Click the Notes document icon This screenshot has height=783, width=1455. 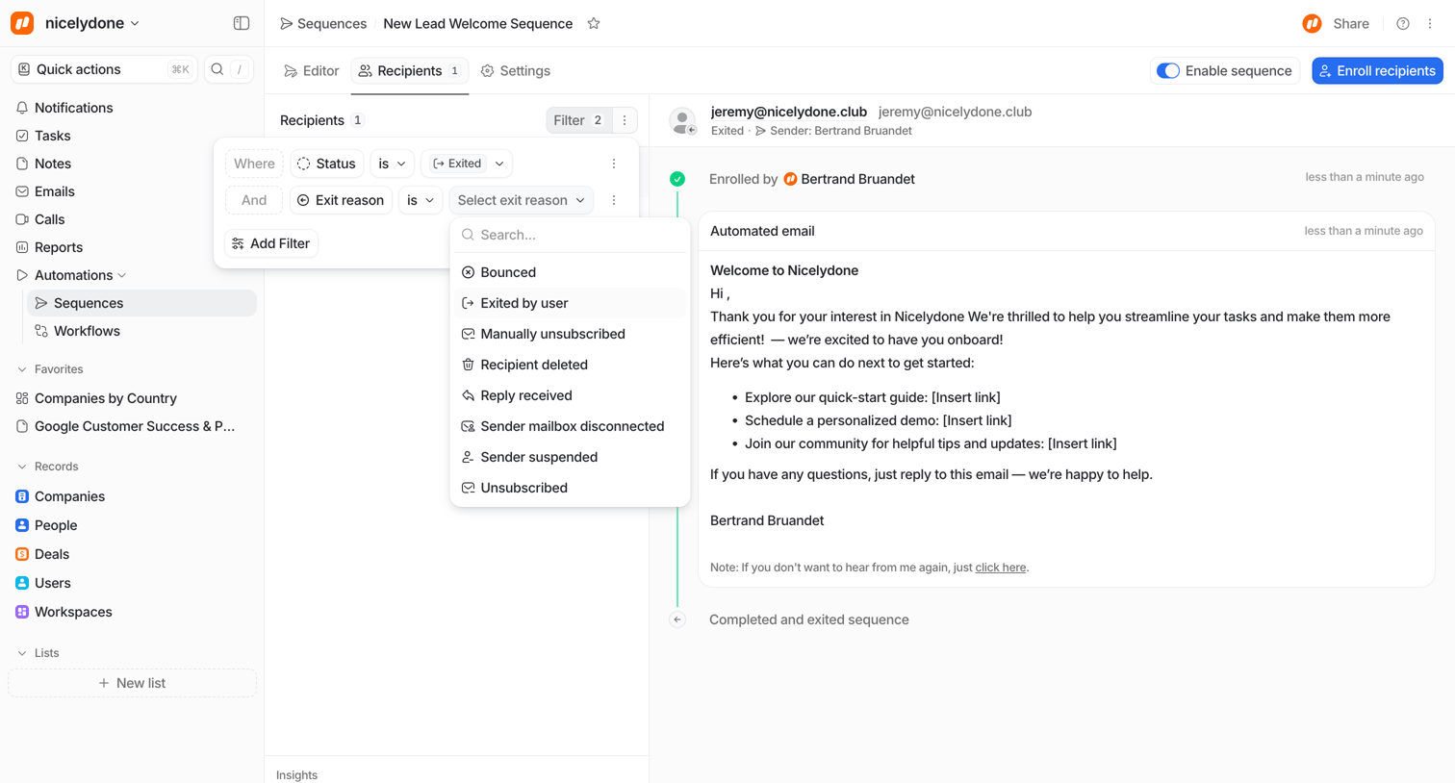tap(22, 164)
